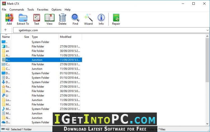Sort by the Size column header
Image resolution: width=210 pixels, height=132 pixels.
[21, 37]
